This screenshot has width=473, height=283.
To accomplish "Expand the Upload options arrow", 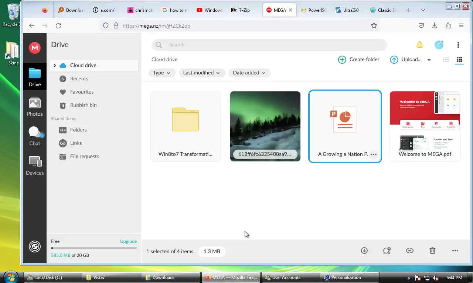I will click(429, 60).
